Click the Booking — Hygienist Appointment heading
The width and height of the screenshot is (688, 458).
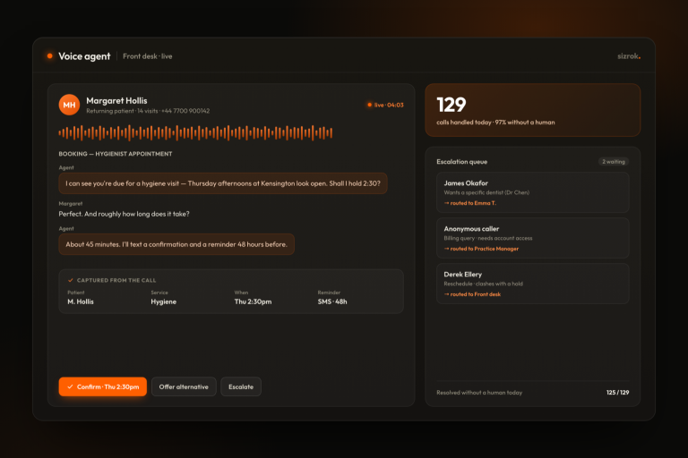116,154
